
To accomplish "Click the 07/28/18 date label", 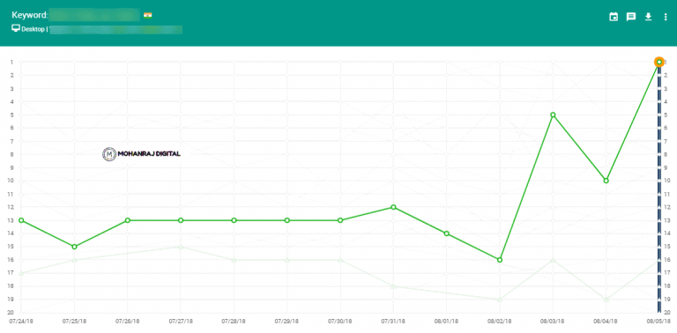I will tap(234, 322).
